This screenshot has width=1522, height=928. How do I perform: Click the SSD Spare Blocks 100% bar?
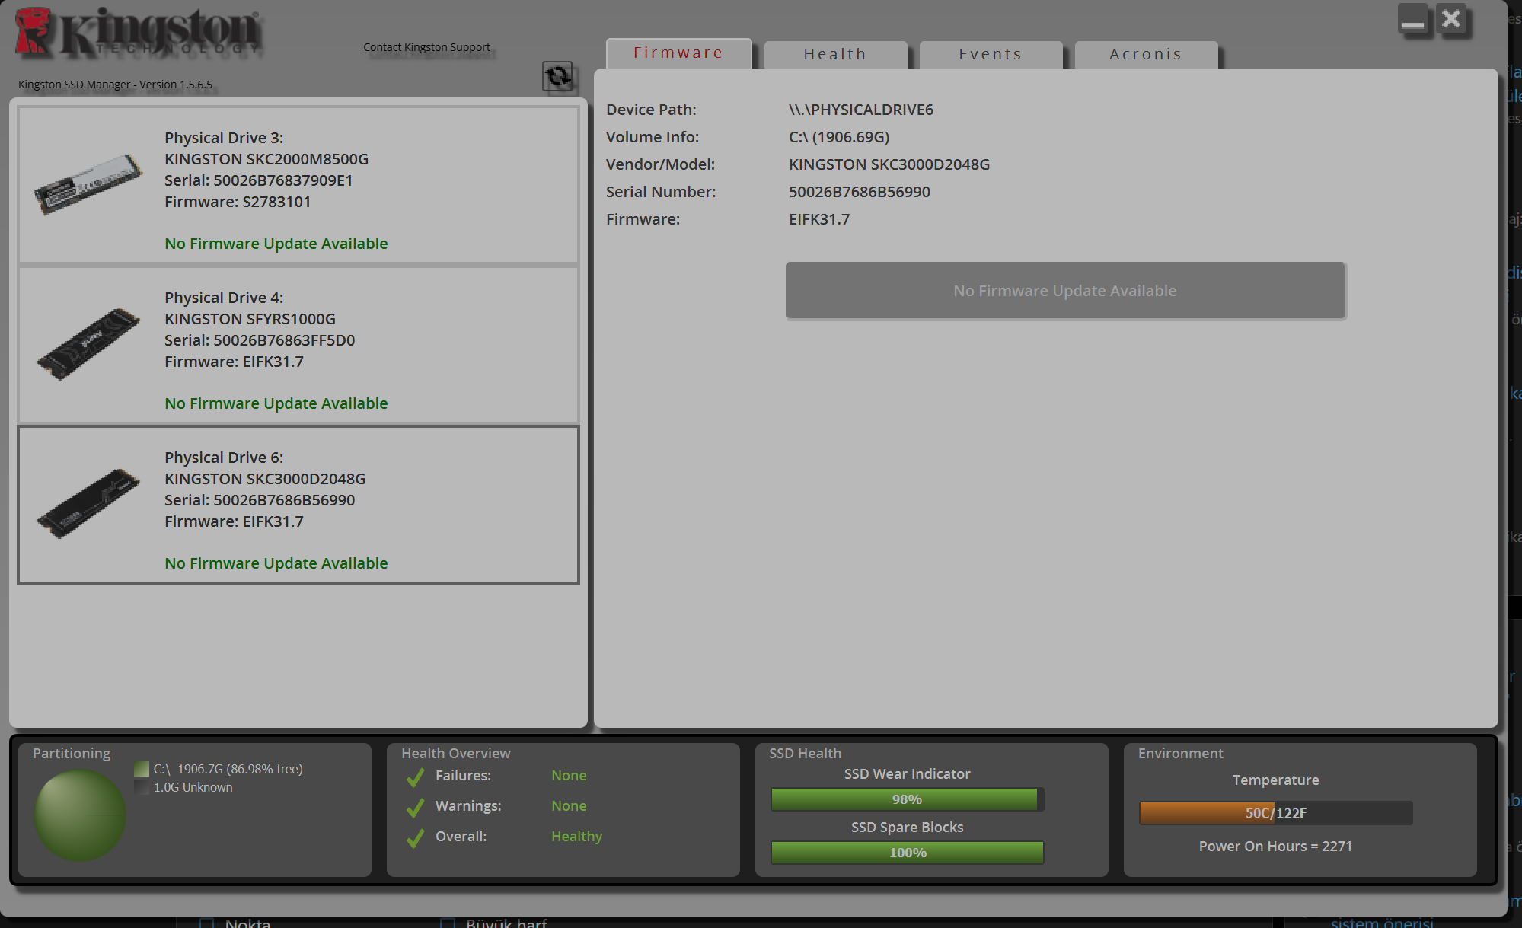907,853
